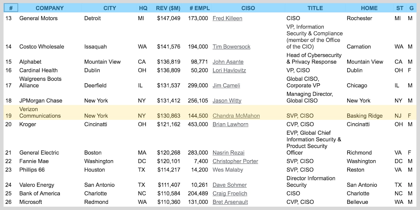The image size is (420, 210).
Task: Click the $147,049 revenue cell
Action: pyautogui.click(x=169, y=18)
